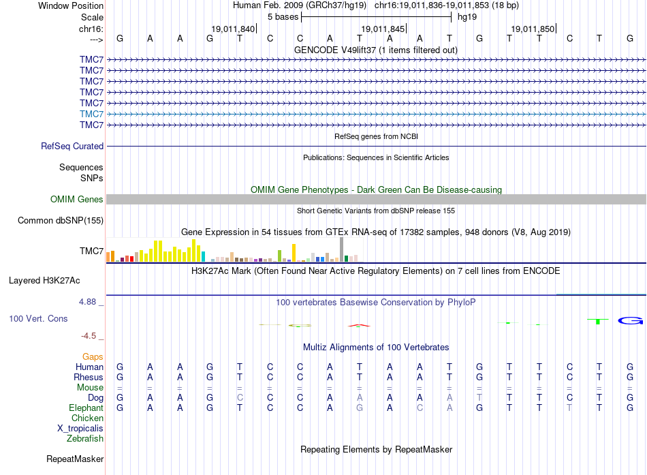Click the Elephant species label

click(86, 408)
